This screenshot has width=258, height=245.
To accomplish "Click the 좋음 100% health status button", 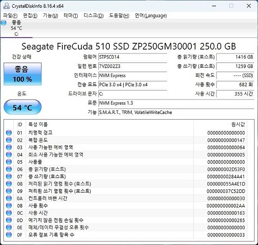I will 22,74.
